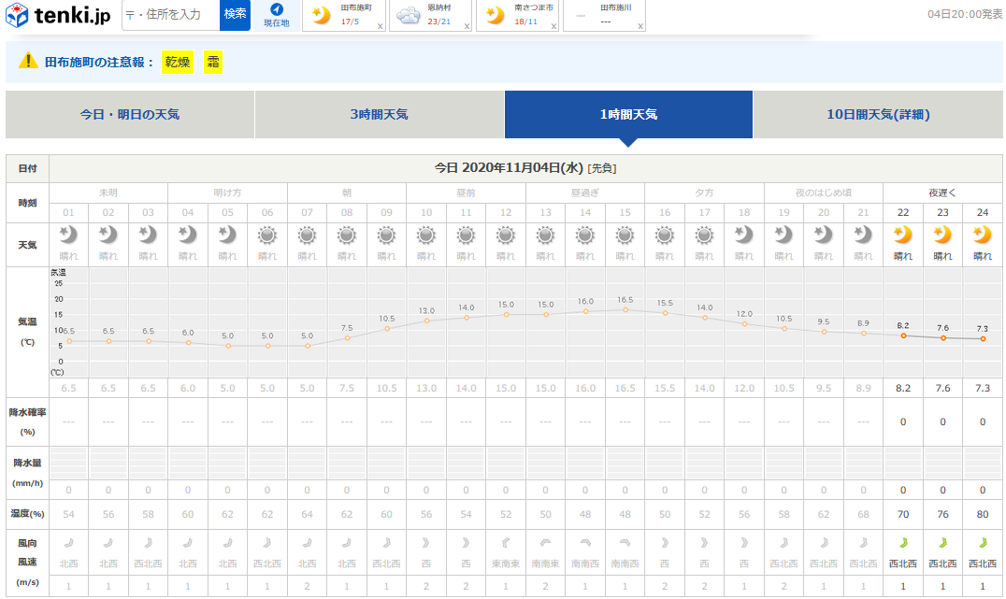This screenshot has height=599, width=1006.
Task: Click the 夜遅く time period header
Action: [942, 193]
